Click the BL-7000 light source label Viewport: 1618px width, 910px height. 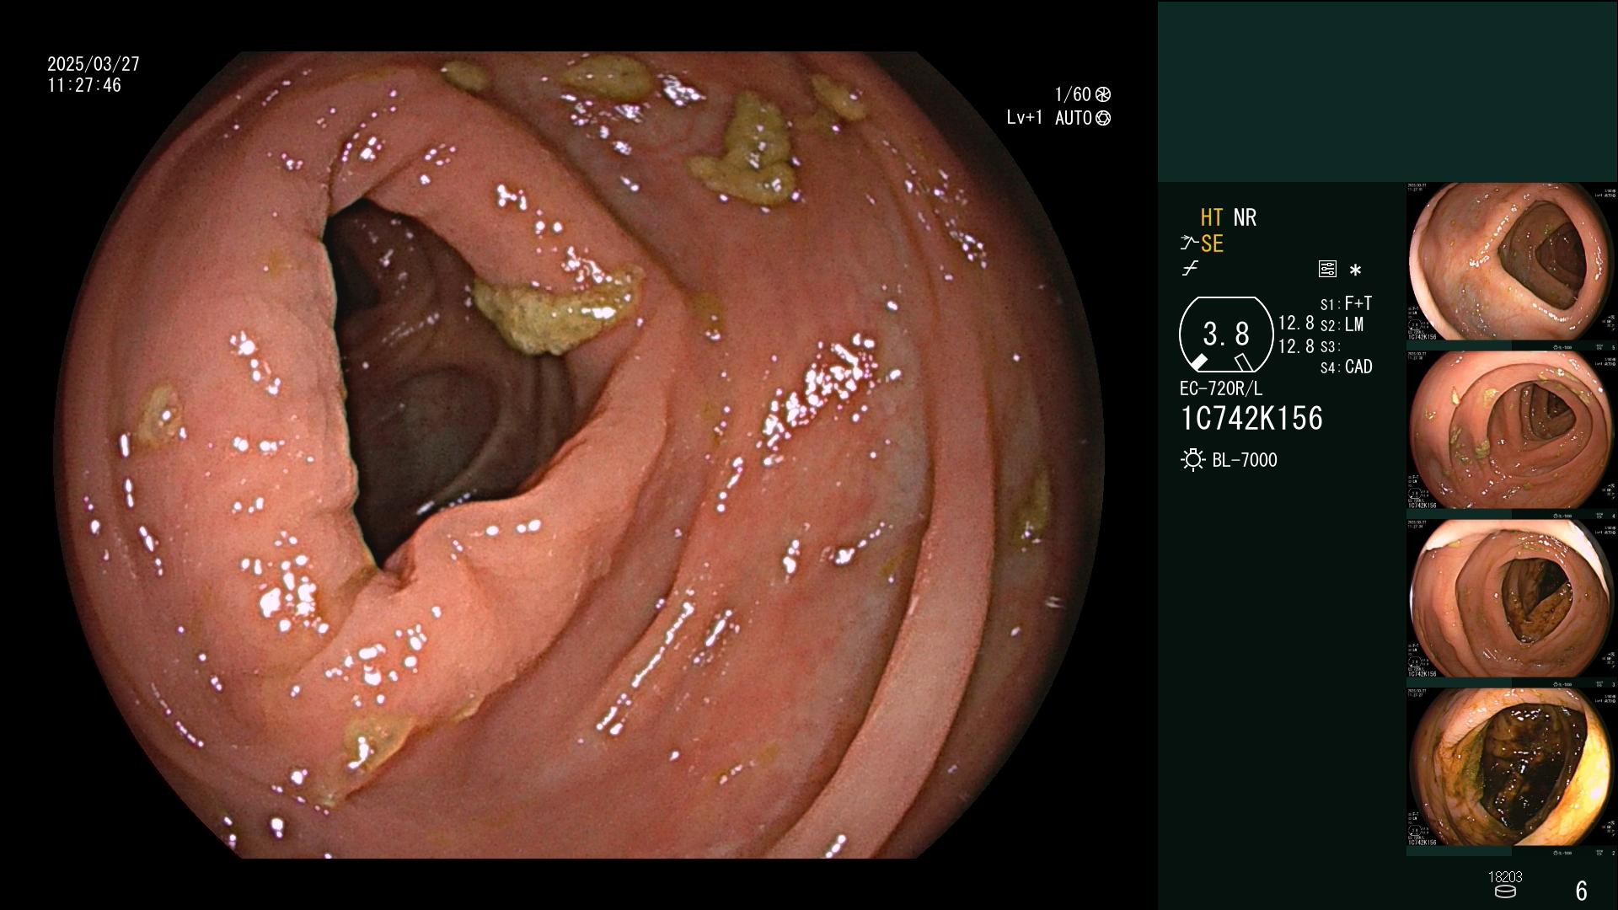1245,460
